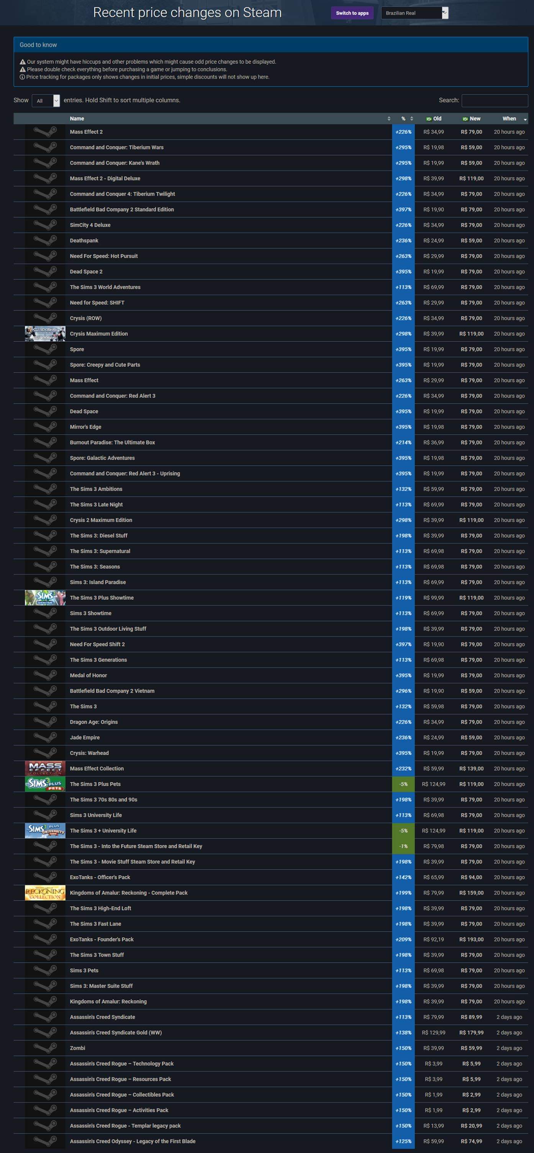This screenshot has width=534, height=1153.
Task: Click Steam icon beside Jade Empire
Action: coord(45,738)
